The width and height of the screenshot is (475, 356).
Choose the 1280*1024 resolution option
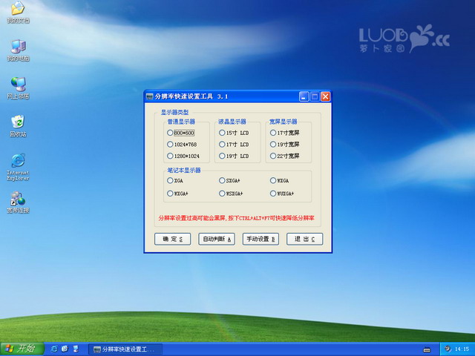coord(183,156)
